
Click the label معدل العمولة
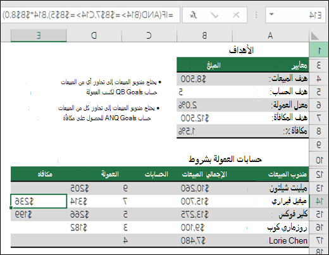tap(289, 105)
